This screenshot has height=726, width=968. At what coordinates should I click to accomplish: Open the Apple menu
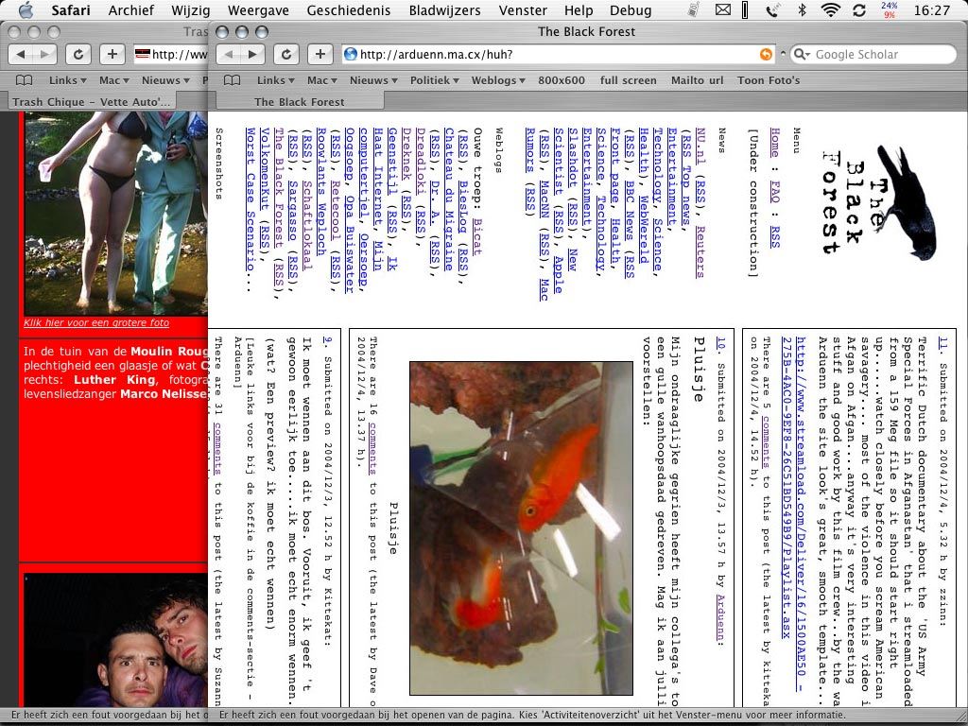click(25, 9)
